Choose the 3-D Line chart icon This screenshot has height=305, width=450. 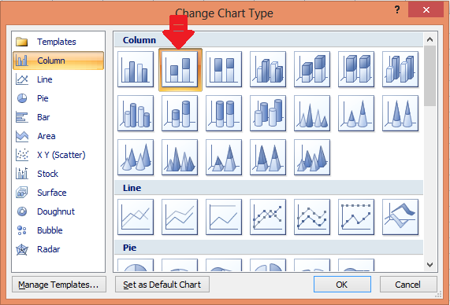pyautogui.click(x=400, y=217)
